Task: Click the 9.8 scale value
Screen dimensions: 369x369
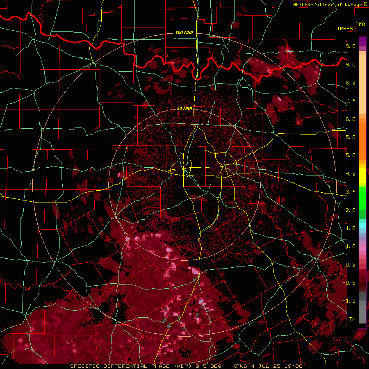Action: coord(351,46)
